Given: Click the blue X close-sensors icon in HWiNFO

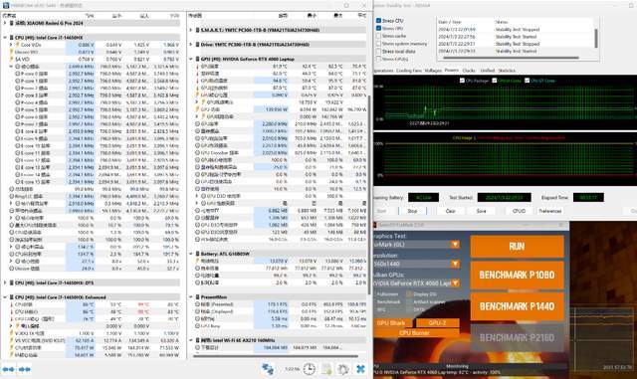Looking at the screenshot, I should [x=360, y=369].
